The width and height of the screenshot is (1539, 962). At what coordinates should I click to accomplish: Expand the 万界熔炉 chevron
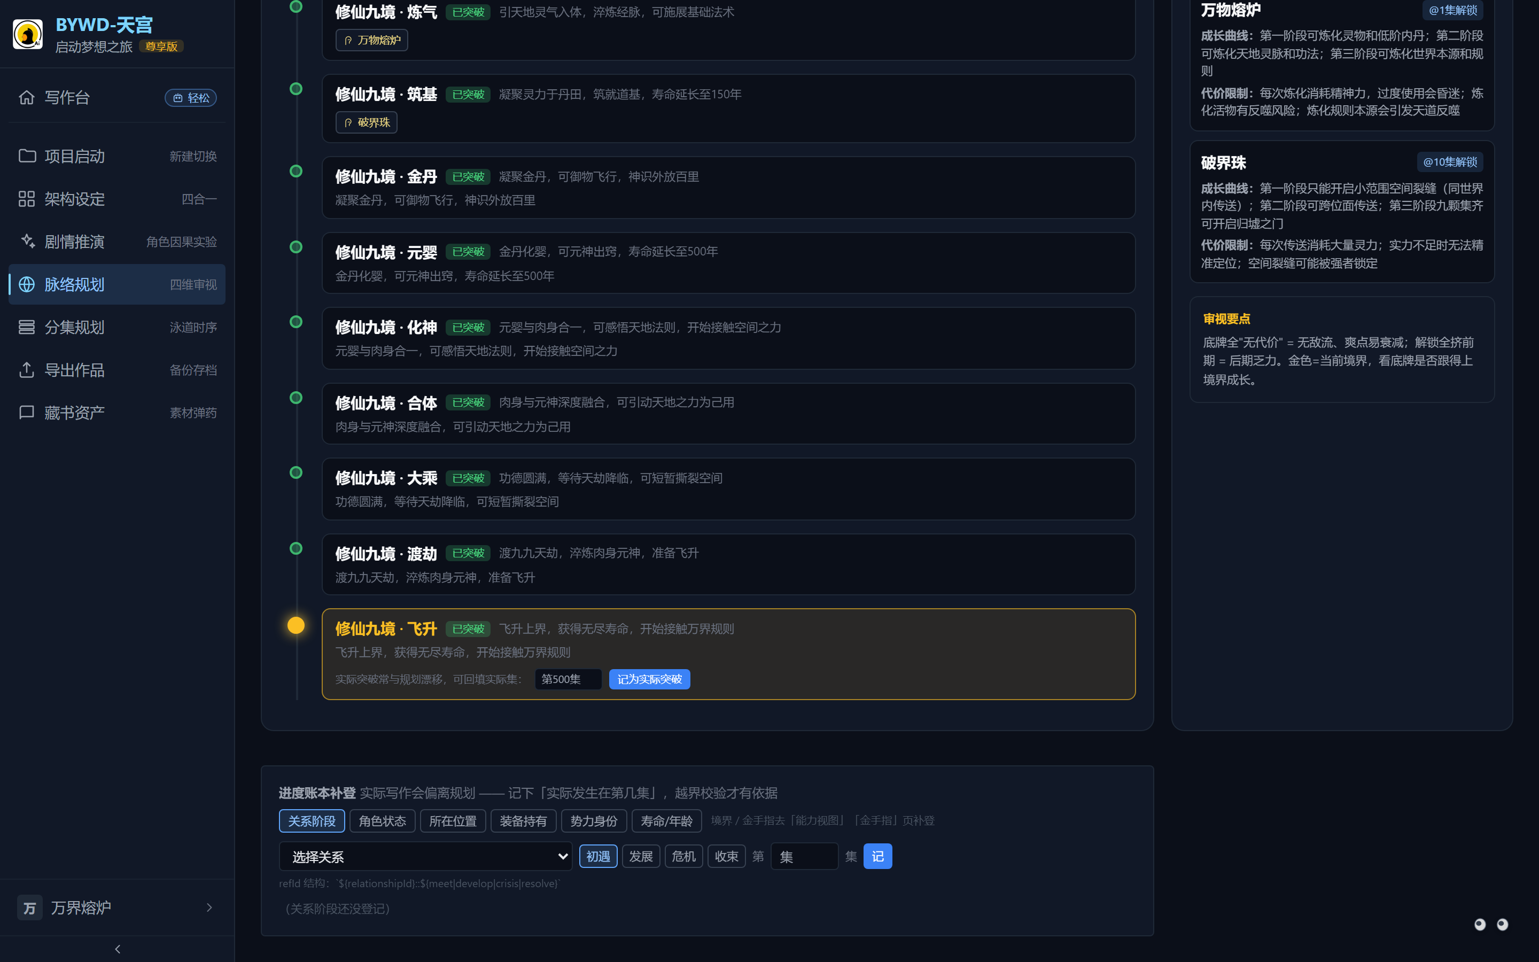[209, 908]
